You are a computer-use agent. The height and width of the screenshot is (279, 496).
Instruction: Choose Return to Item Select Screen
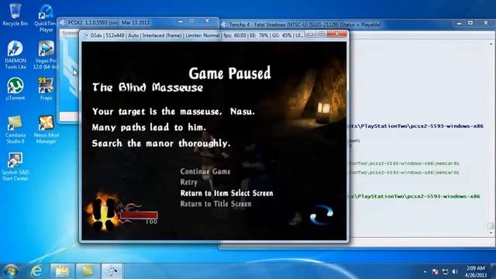click(x=226, y=193)
